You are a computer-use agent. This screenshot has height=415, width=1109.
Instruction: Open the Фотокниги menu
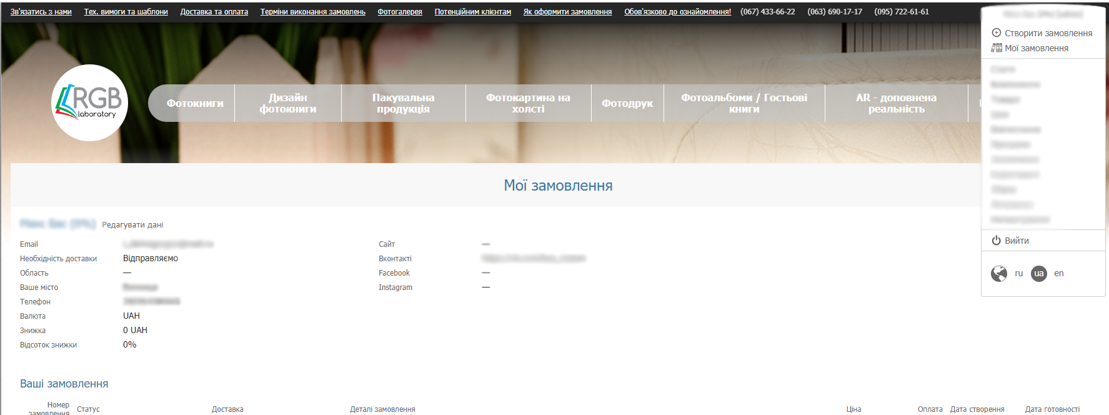[194, 103]
